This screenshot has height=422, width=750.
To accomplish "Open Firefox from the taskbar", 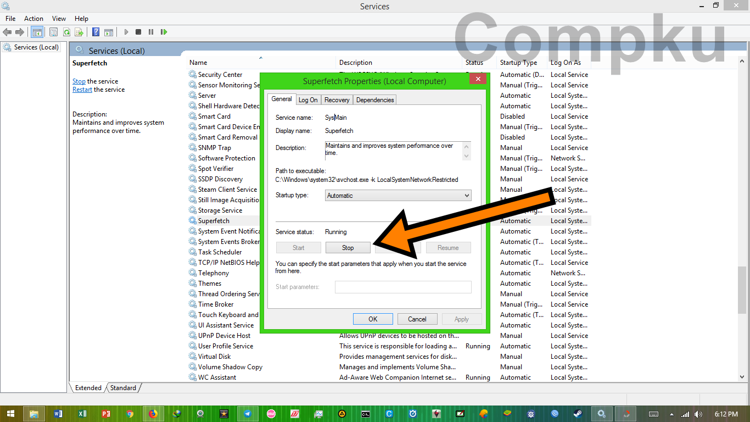I will [x=153, y=414].
